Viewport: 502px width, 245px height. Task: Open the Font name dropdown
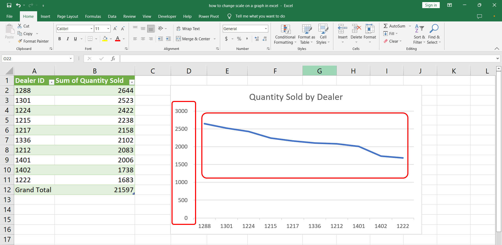(92, 29)
